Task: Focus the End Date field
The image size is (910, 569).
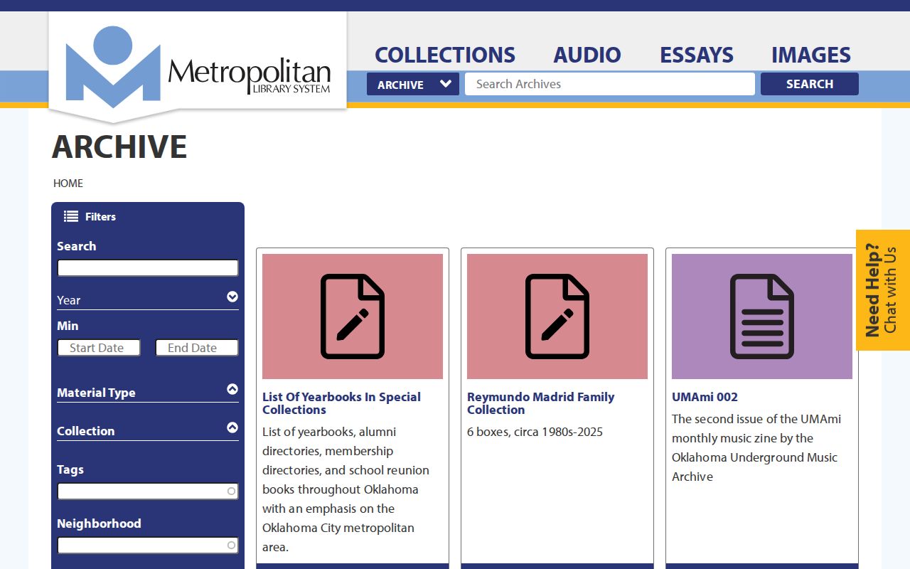Action: pyautogui.click(x=197, y=348)
